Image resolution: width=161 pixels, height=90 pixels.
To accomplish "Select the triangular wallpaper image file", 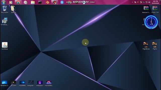I will pyautogui.click(x=31, y=83).
